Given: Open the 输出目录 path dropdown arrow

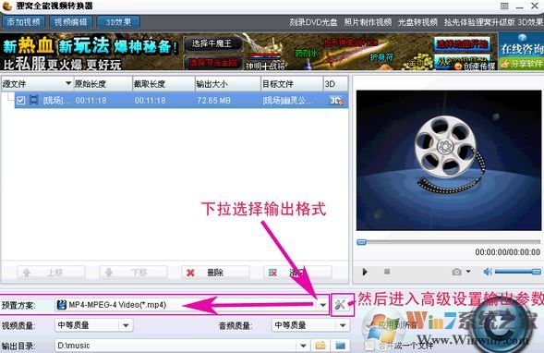Looking at the screenshot, I should point(303,346).
